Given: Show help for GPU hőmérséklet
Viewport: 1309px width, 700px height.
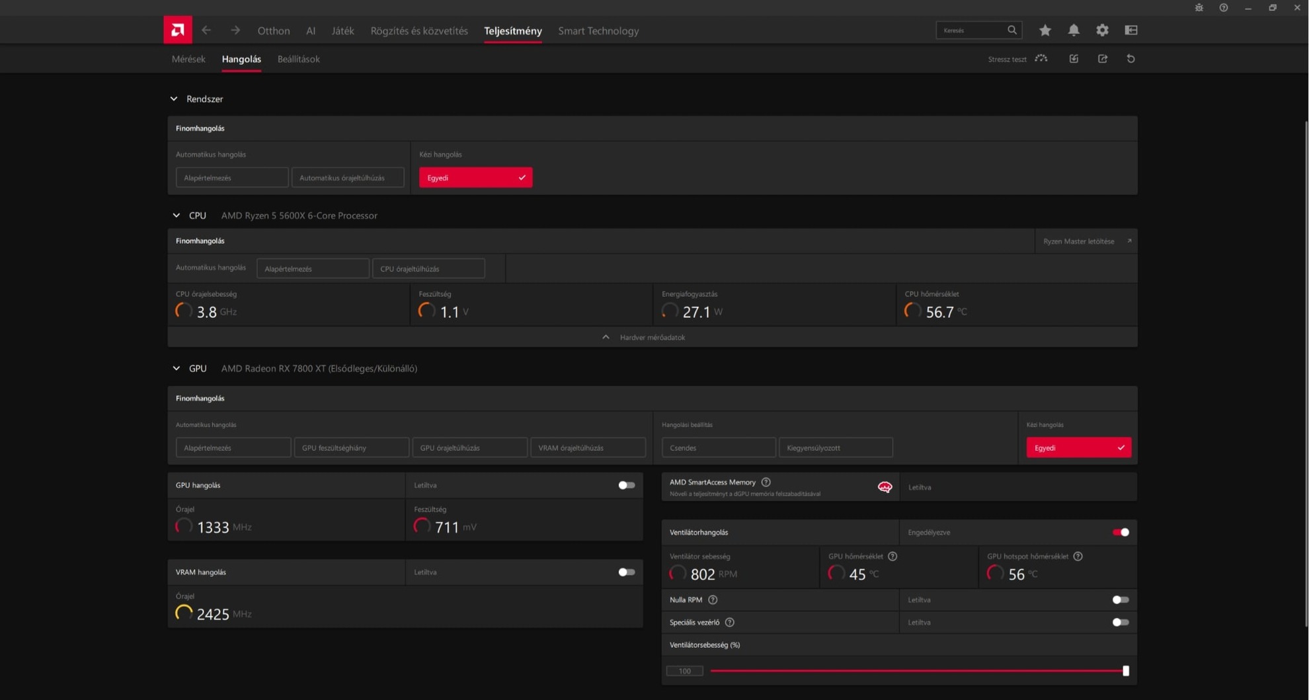Looking at the screenshot, I should [x=892, y=557].
